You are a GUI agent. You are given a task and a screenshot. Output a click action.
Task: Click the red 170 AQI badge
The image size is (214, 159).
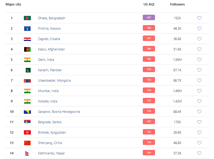coord(149,111)
